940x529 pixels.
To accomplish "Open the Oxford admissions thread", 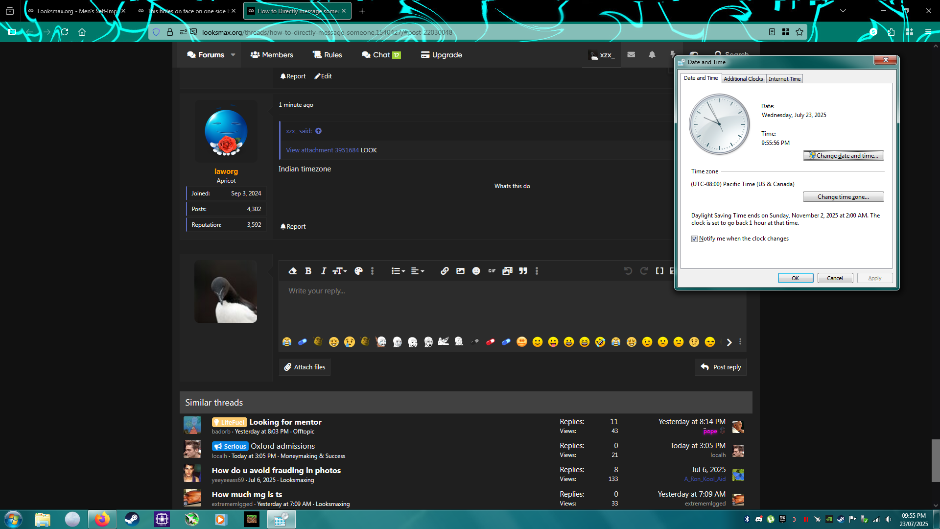I will [x=282, y=446].
